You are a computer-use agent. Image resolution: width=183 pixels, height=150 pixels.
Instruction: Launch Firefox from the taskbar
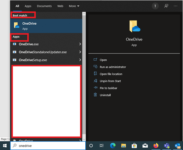pyautogui.click(x=156, y=146)
